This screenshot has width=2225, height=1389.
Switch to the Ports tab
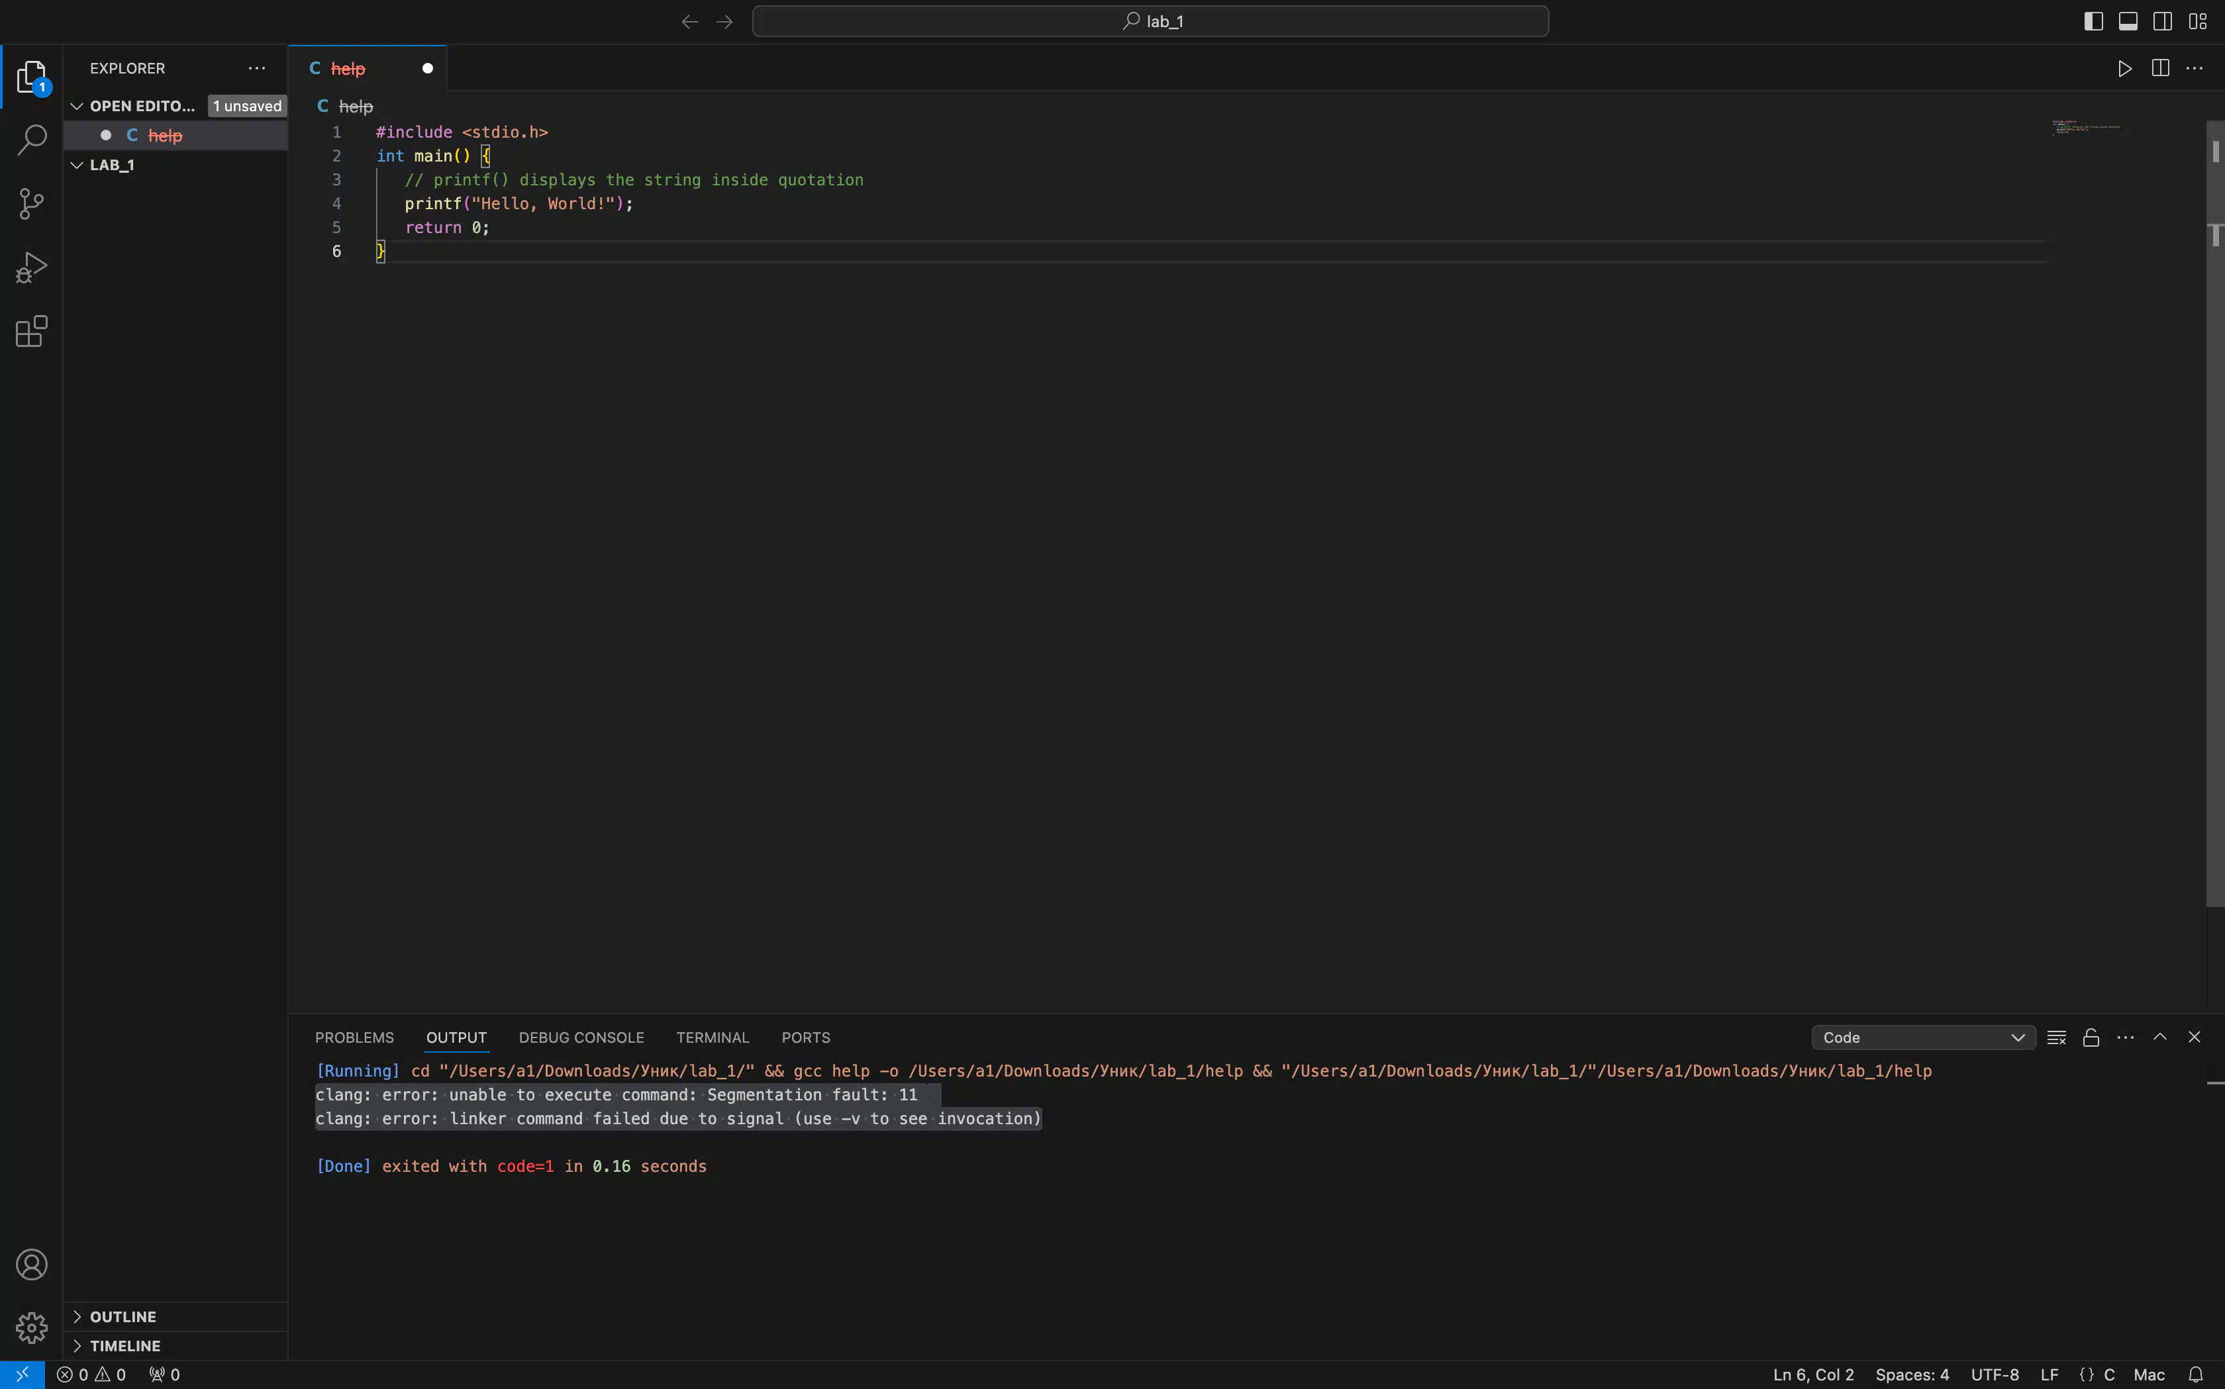point(806,1037)
